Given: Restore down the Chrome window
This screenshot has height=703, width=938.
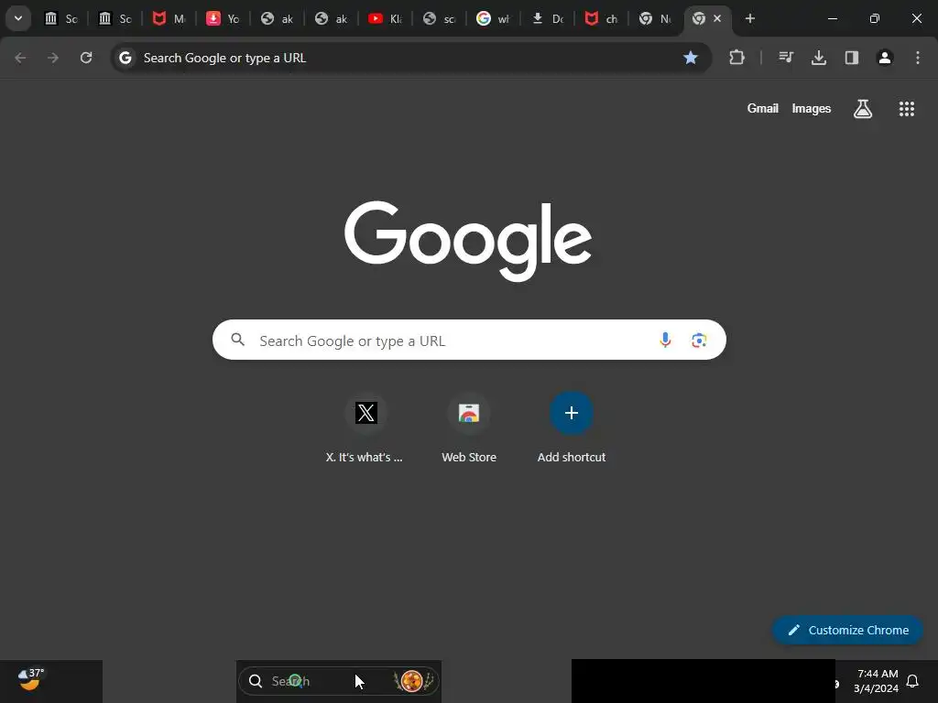Looking at the screenshot, I should (875, 18).
